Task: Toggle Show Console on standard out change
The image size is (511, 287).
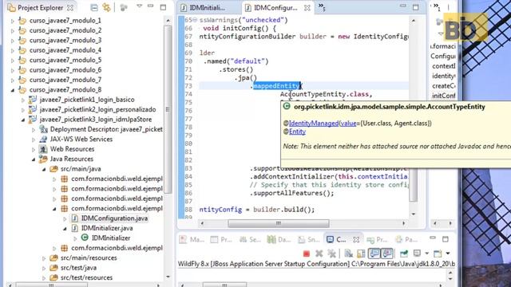Action: point(374,254)
